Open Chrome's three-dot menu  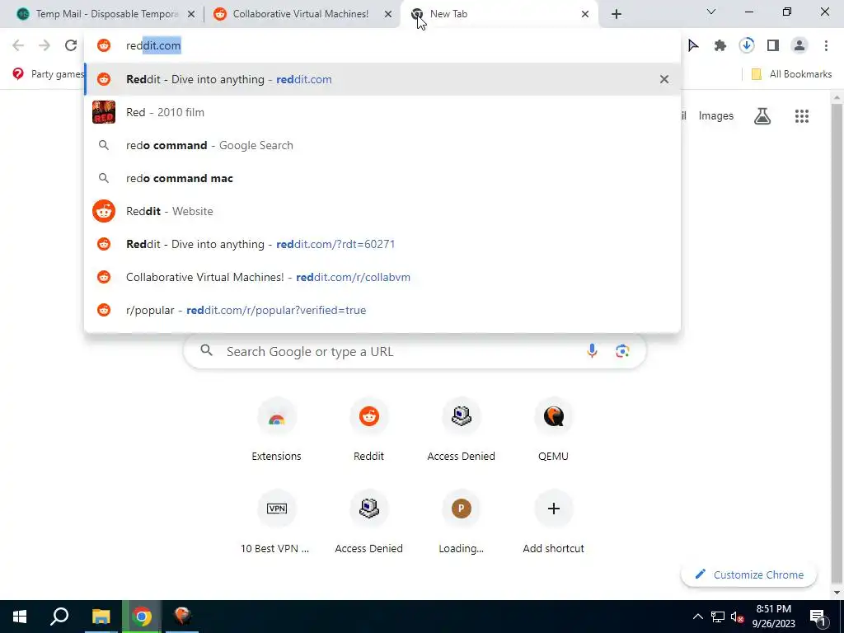tap(826, 46)
